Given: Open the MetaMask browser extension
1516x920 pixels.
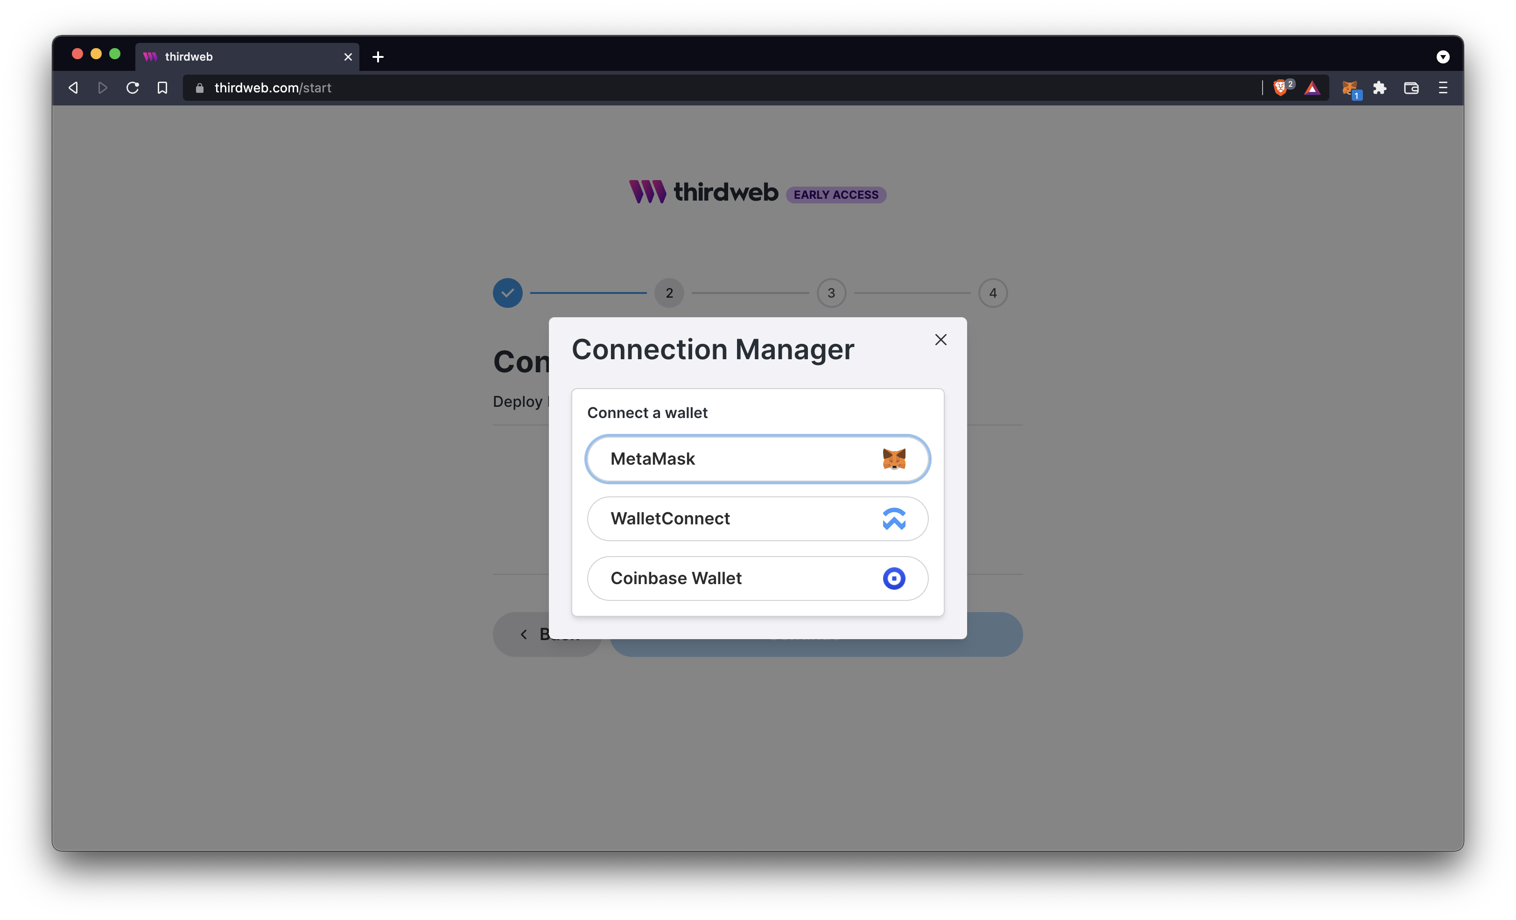Looking at the screenshot, I should [x=1350, y=89].
